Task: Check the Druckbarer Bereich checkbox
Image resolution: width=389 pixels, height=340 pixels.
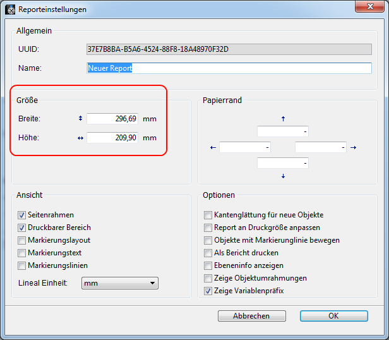Action: 22,228
